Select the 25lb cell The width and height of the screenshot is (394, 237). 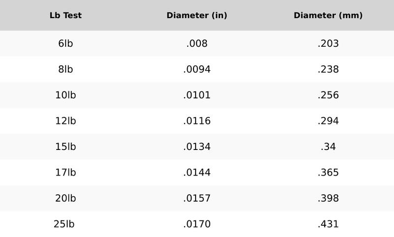coord(64,224)
